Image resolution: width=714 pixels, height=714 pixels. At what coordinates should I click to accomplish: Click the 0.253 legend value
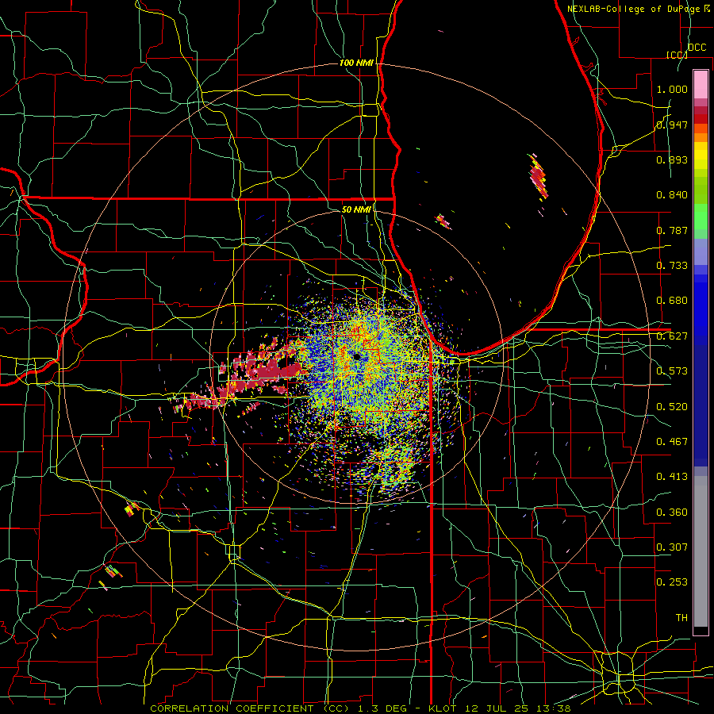(672, 582)
